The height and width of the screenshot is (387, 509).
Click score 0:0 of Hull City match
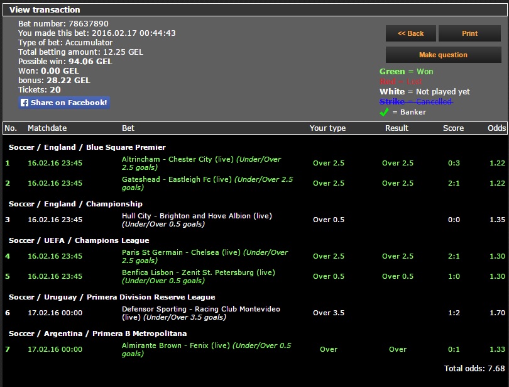pyautogui.click(x=454, y=220)
